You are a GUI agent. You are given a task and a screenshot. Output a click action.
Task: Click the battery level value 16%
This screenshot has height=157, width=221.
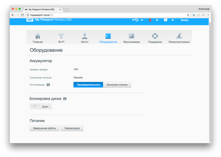76,69
